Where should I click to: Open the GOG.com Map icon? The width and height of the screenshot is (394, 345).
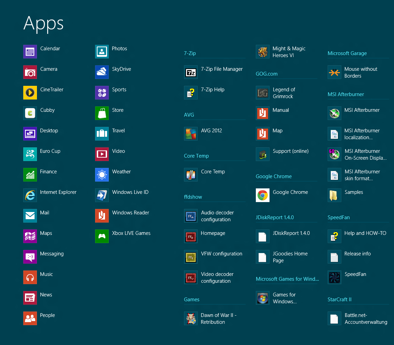(x=263, y=134)
